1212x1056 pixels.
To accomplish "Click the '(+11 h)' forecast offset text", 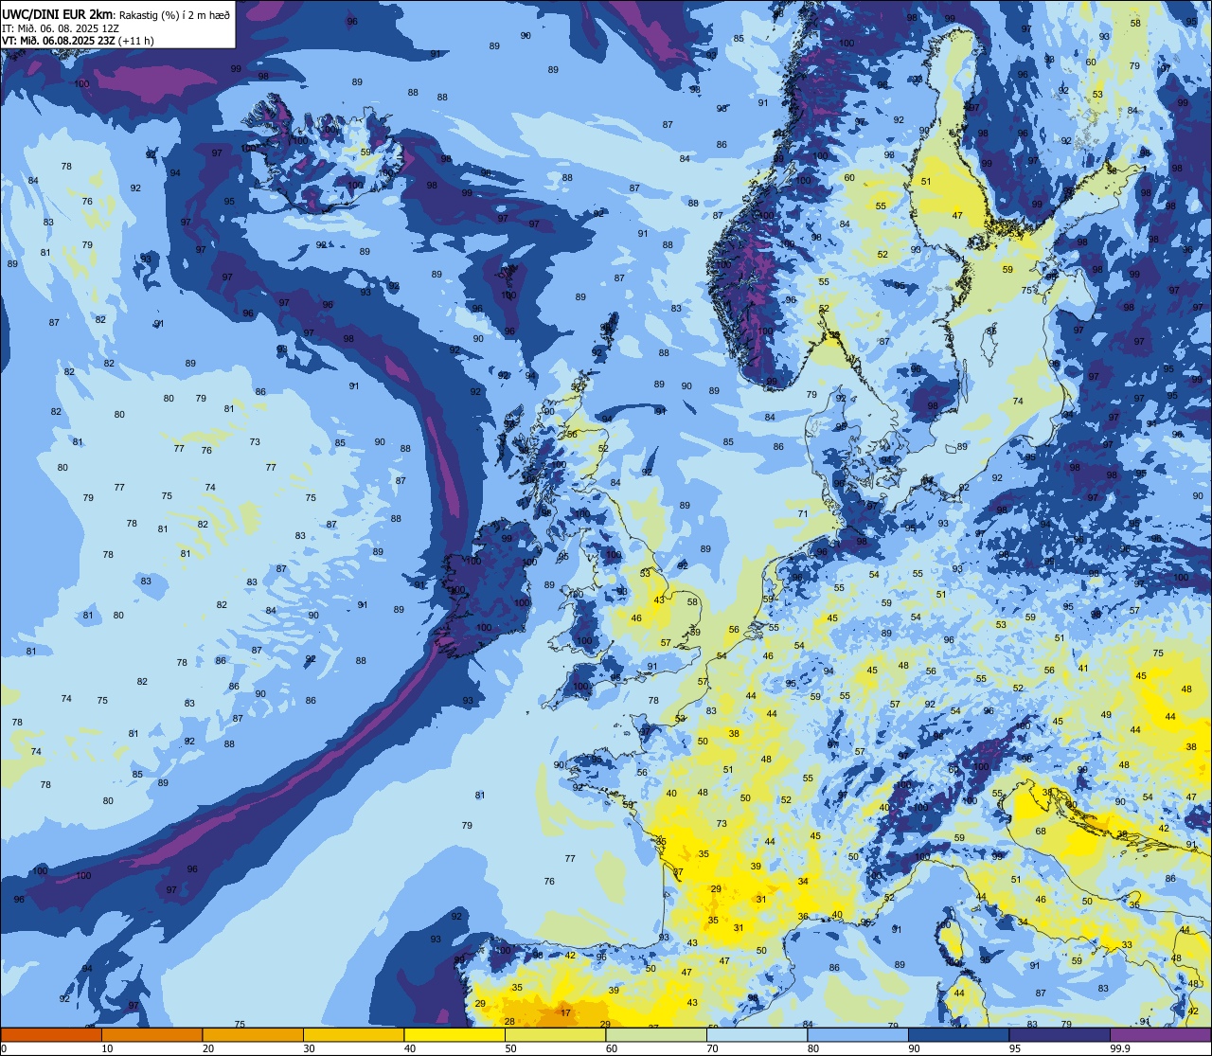I will click(136, 41).
